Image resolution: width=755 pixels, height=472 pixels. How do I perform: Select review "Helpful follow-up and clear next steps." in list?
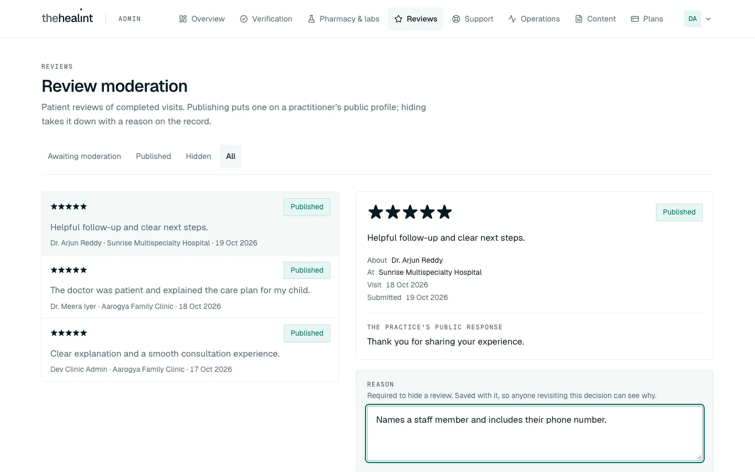point(190,223)
